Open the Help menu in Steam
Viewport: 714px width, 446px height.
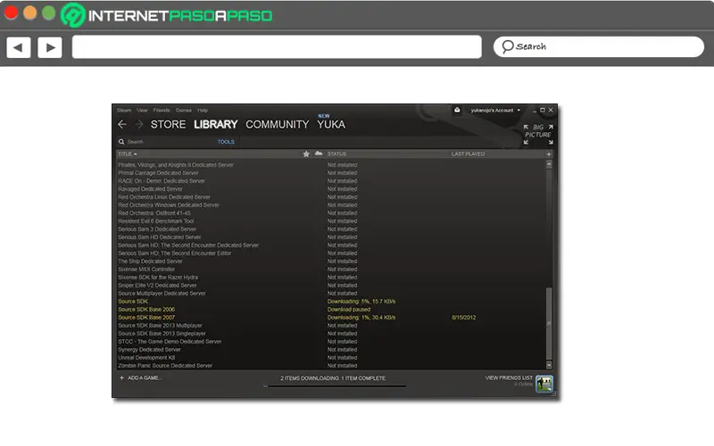203,110
